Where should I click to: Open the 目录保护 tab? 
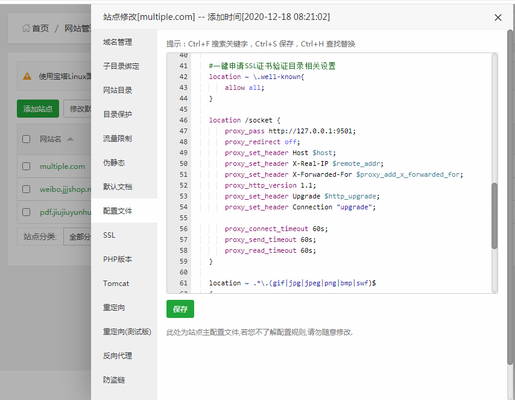click(124, 115)
